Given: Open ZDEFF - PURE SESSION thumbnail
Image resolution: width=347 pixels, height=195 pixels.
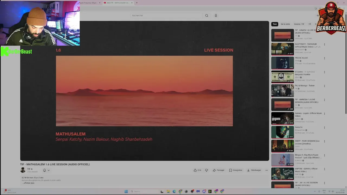Looking at the screenshot, I should (x=282, y=146).
